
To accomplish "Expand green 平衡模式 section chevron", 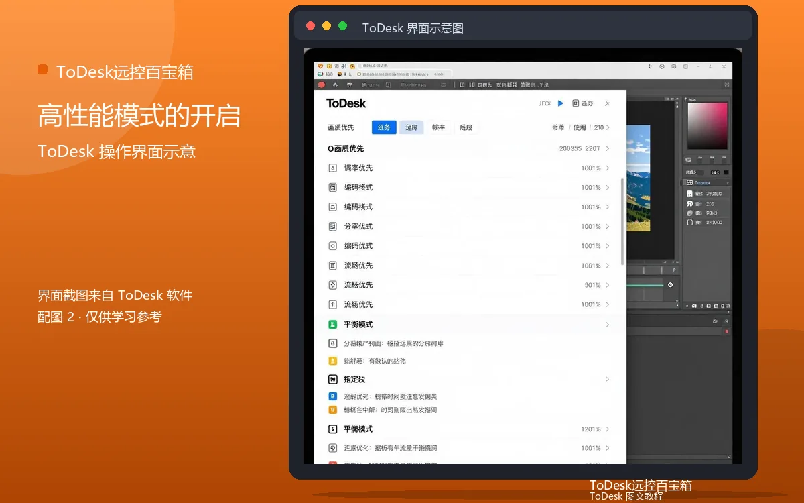I will point(608,325).
